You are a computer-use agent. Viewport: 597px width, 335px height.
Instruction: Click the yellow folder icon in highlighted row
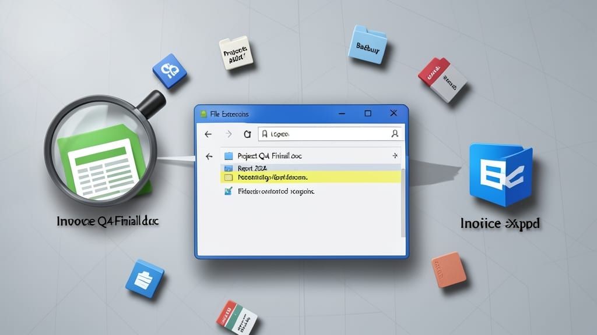coord(229,177)
